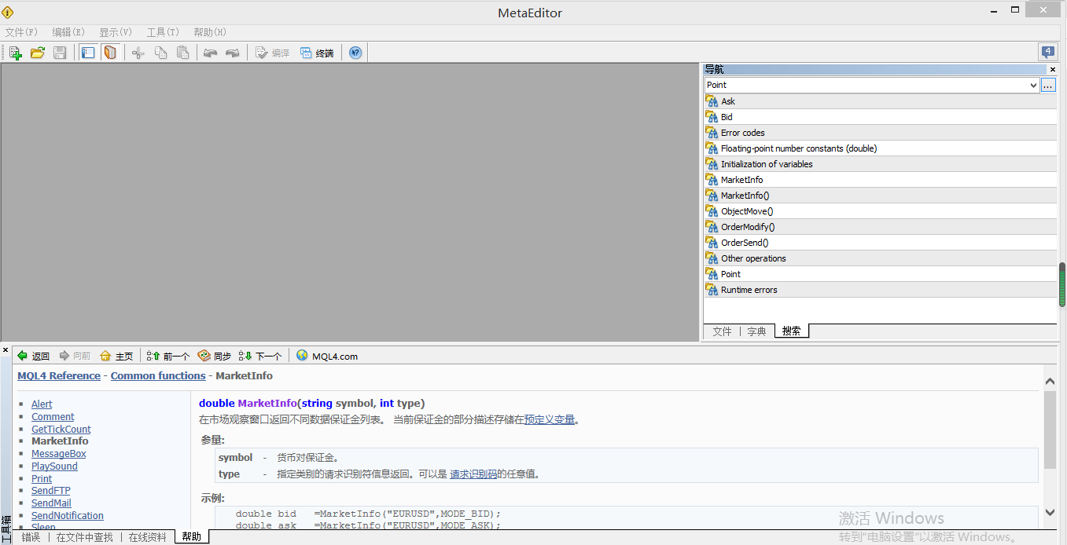Open the Runtime errors search result

880,290
